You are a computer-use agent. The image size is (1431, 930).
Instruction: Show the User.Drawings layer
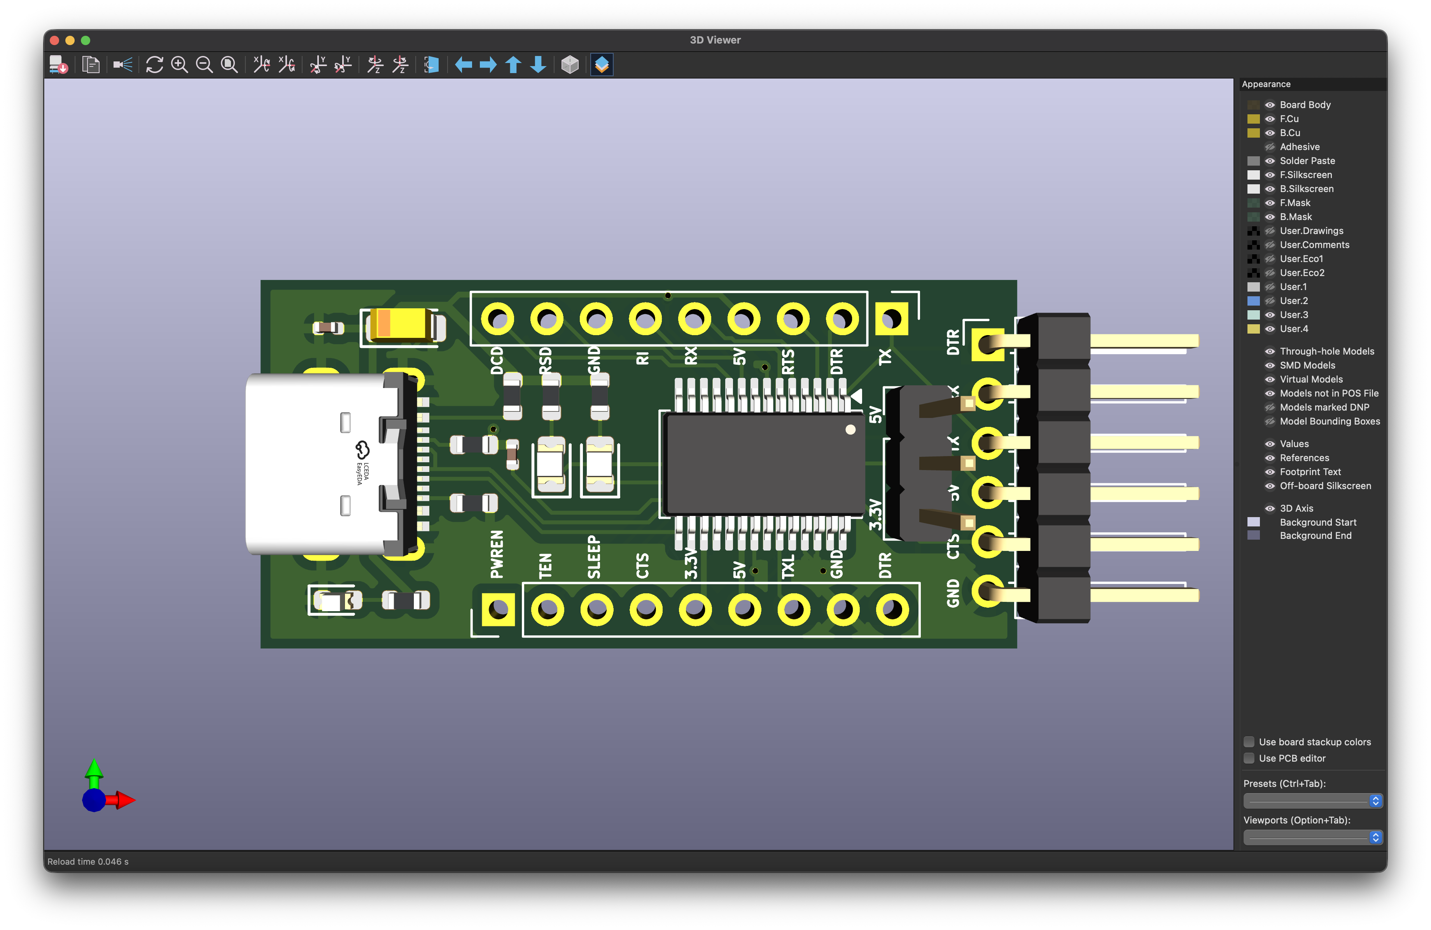click(1270, 231)
